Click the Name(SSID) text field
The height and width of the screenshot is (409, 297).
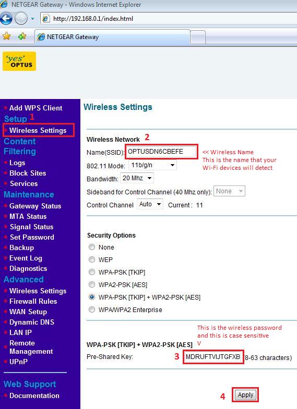coord(161,152)
